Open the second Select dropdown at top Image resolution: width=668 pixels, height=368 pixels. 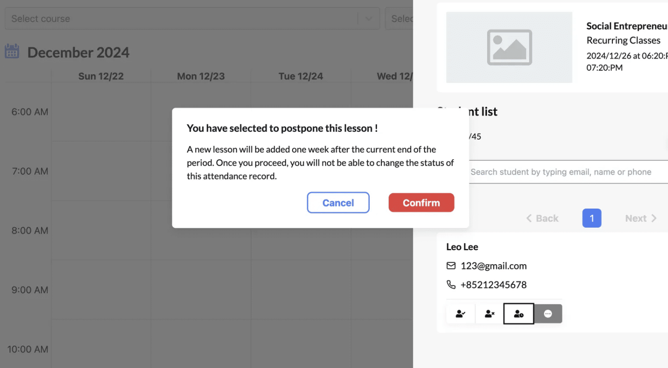399,19
